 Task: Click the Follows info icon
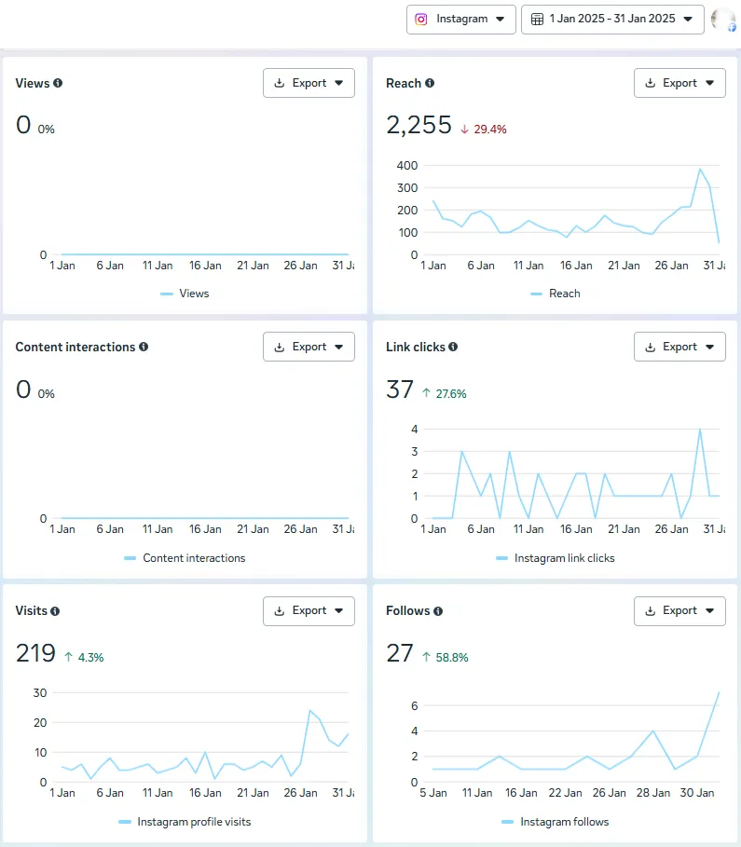point(438,611)
